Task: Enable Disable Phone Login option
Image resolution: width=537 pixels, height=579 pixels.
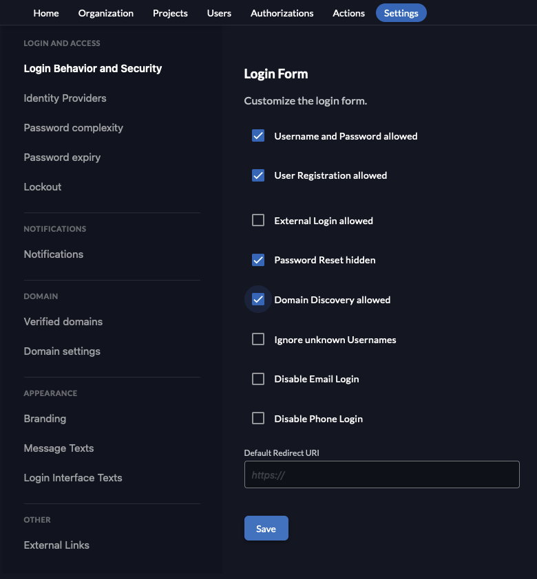Action: pyautogui.click(x=258, y=418)
